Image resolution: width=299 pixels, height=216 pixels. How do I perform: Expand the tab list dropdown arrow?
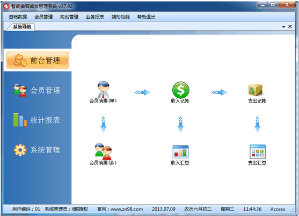(x=284, y=26)
